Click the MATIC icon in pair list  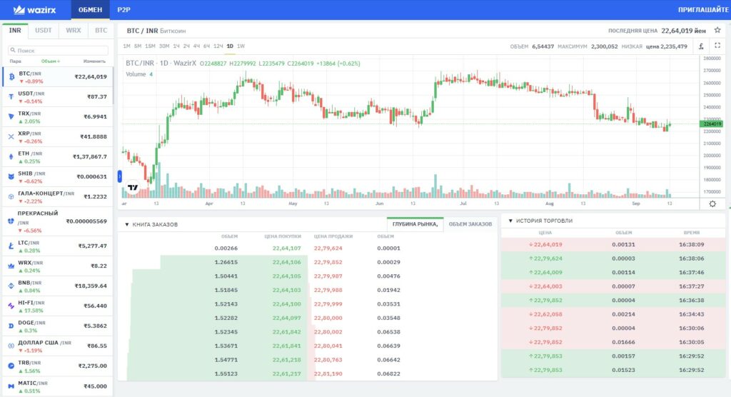pos(11,386)
